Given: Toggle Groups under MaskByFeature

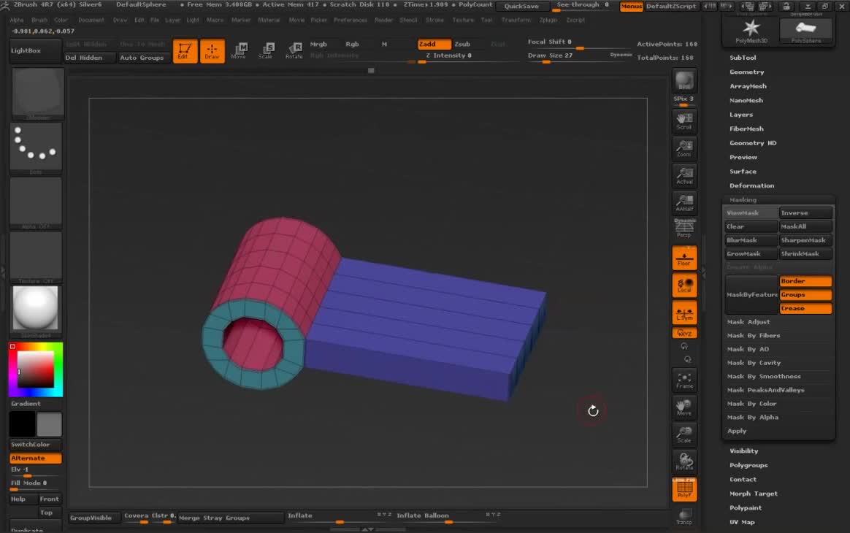Looking at the screenshot, I should point(805,294).
